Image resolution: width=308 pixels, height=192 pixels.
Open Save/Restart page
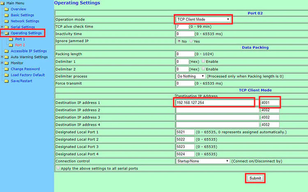[x=21, y=81]
